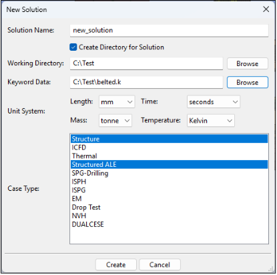Click the Create button
This screenshot has width=277, height=275.
click(x=116, y=264)
